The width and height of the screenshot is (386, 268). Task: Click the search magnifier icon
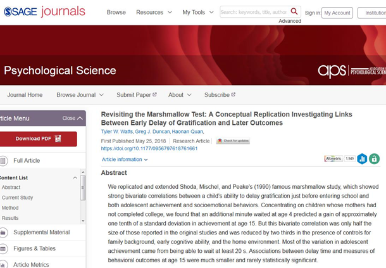coord(294,12)
